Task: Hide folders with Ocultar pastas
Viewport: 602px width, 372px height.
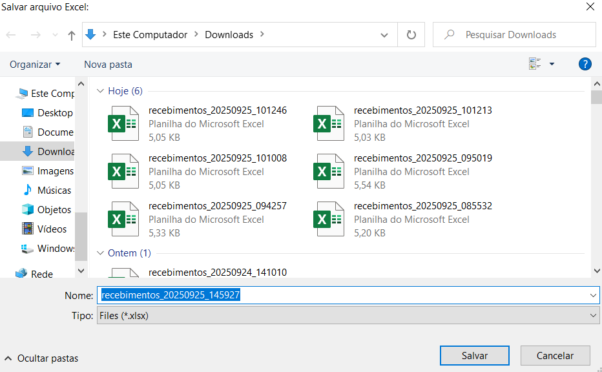Action: (42, 358)
